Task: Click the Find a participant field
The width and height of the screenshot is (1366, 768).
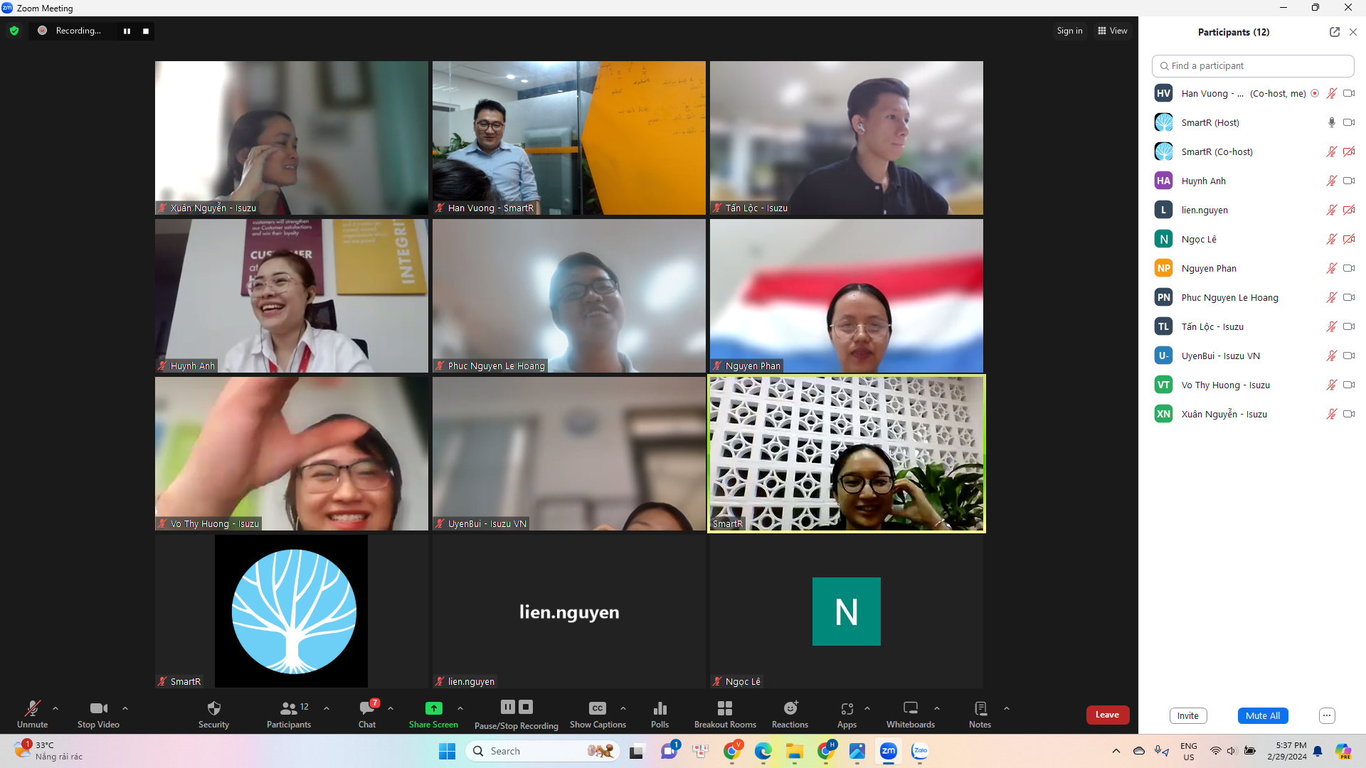Action: [x=1252, y=65]
